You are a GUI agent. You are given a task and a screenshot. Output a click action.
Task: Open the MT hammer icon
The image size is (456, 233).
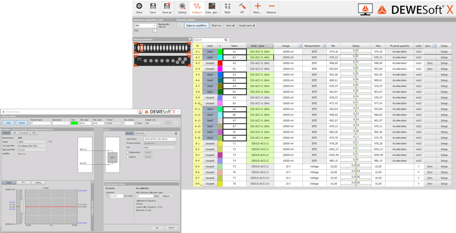242,6
